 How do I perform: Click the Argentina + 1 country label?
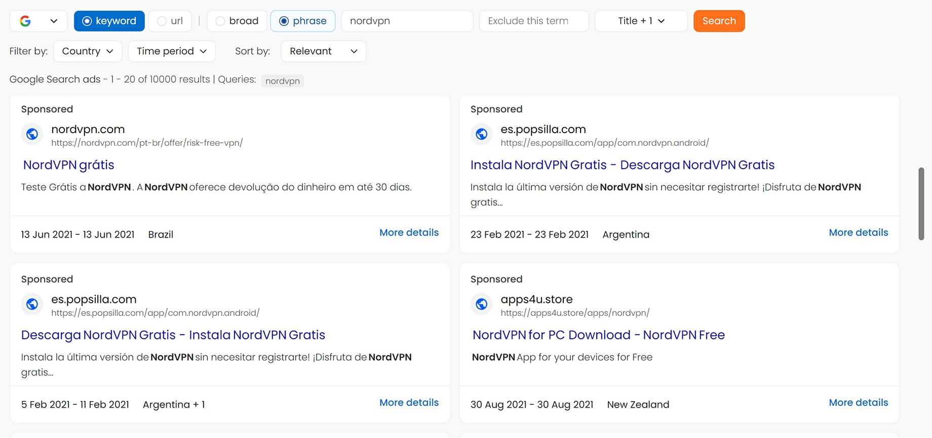(174, 405)
